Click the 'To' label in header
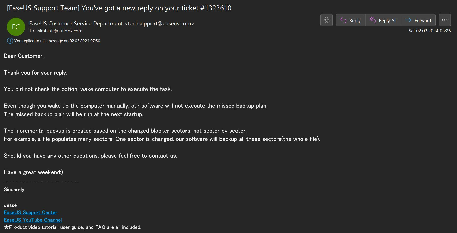Viewport: 457px width, 233px height. [32, 31]
